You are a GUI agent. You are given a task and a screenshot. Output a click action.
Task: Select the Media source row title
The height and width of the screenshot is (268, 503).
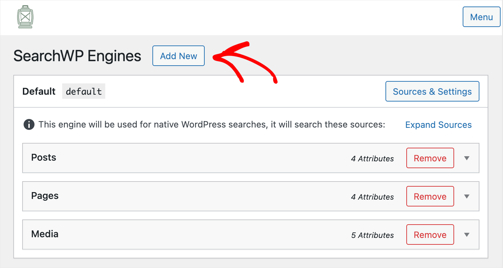(45, 234)
